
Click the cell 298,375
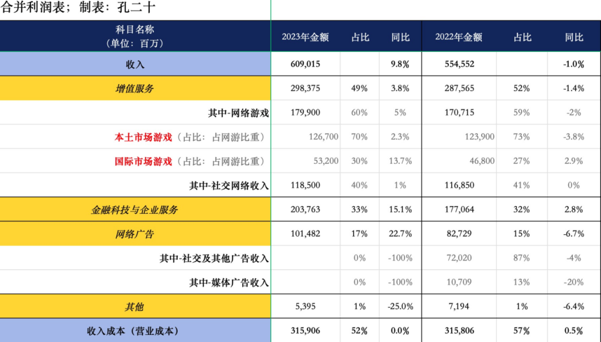pyautogui.click(x=305, y=88)
